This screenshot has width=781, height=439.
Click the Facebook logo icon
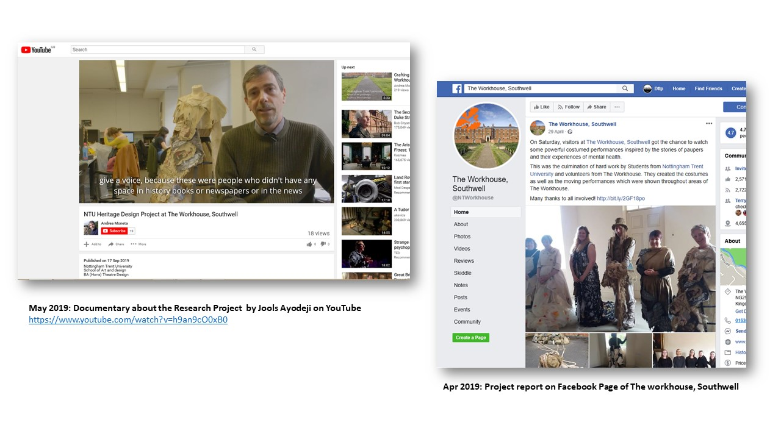coord(456,89)
